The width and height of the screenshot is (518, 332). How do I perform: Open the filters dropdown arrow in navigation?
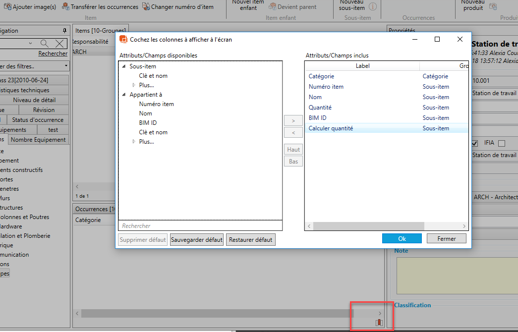66,66
